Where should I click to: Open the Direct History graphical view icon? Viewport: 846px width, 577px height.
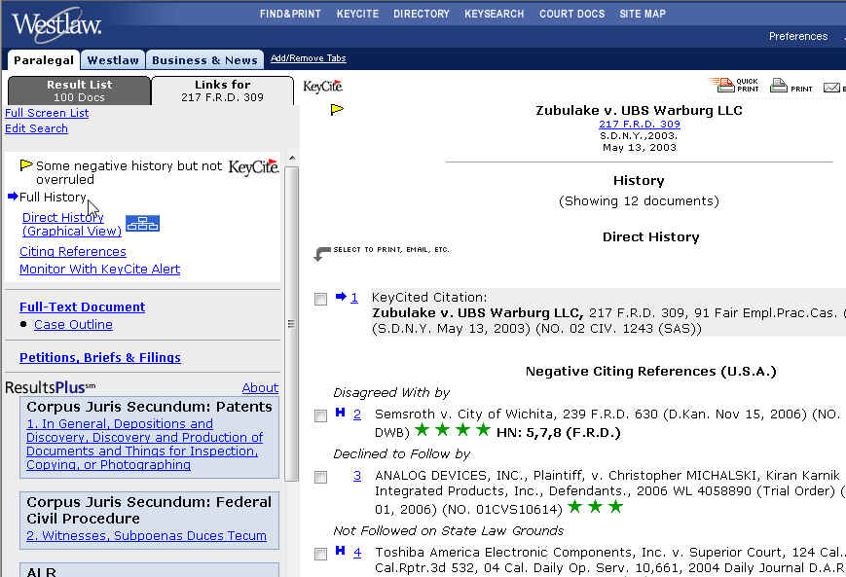tap(142, 224)
